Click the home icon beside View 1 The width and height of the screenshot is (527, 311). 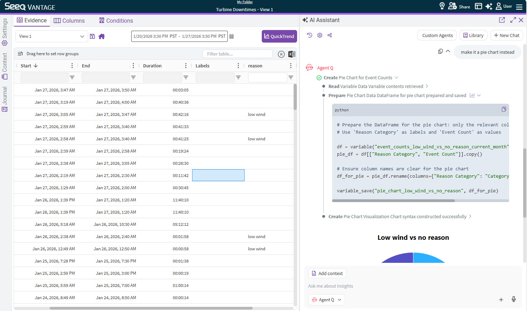pos(101,36)
